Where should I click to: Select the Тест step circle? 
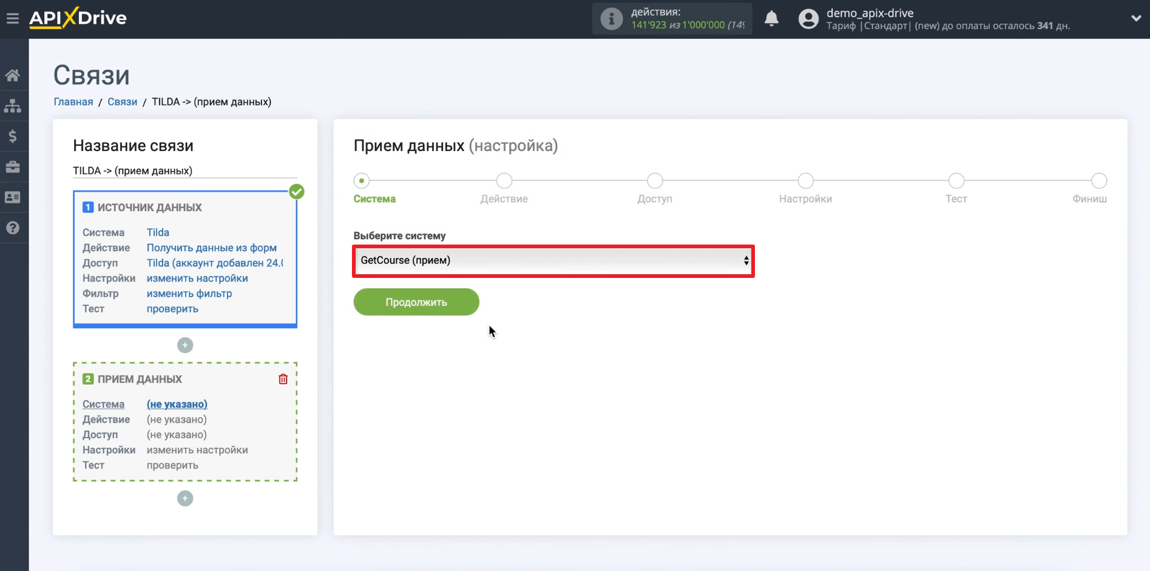click(x=956, y=181)
